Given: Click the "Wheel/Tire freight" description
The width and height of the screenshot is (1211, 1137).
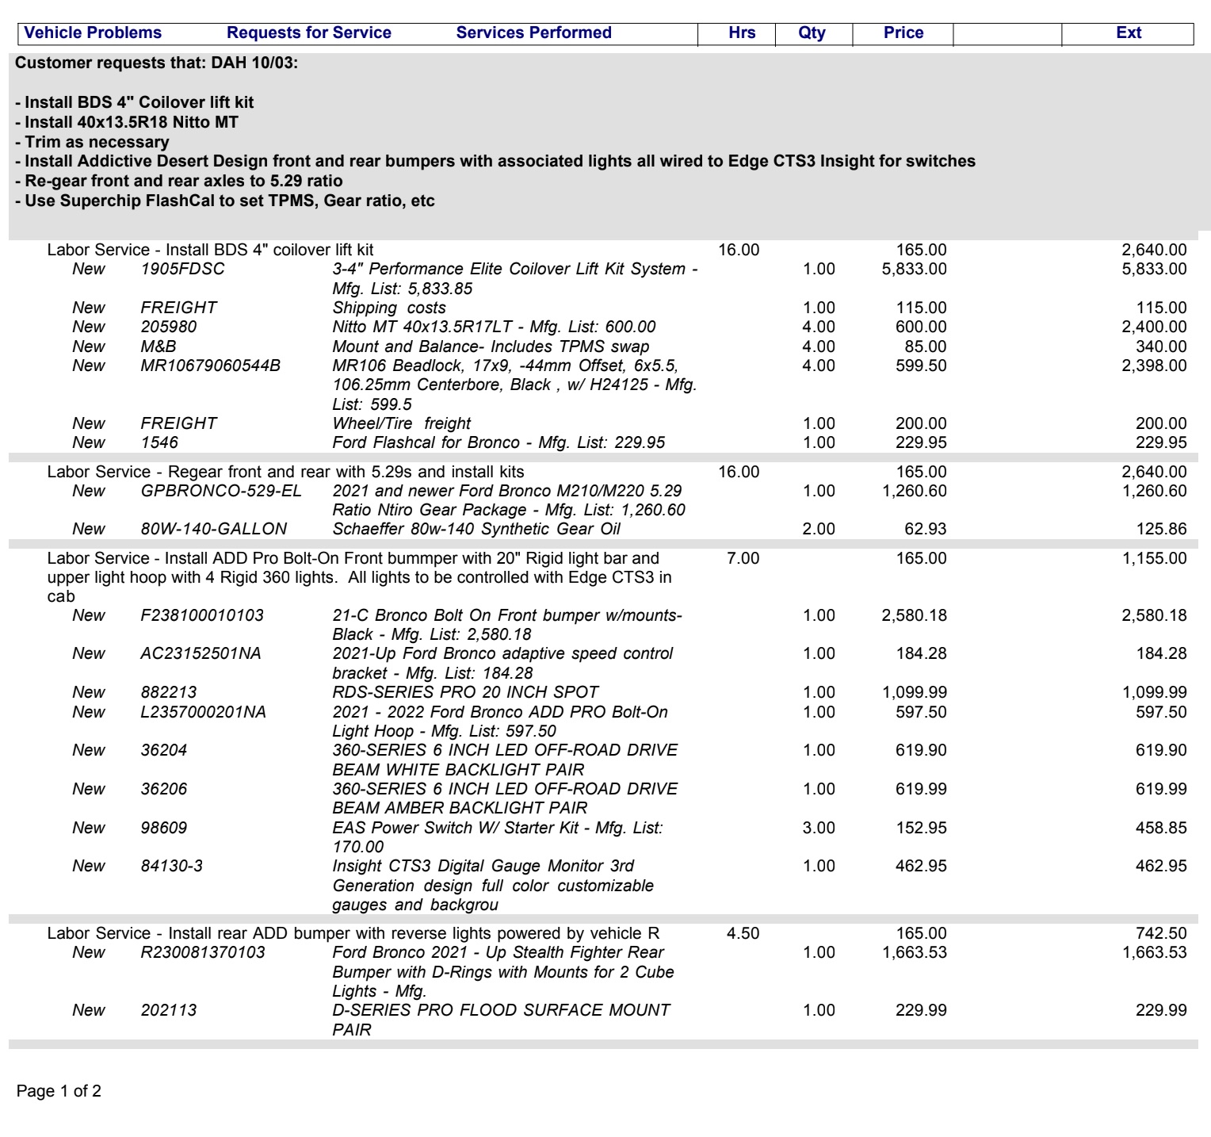Looking at the screenshot, I should [402, 424].
